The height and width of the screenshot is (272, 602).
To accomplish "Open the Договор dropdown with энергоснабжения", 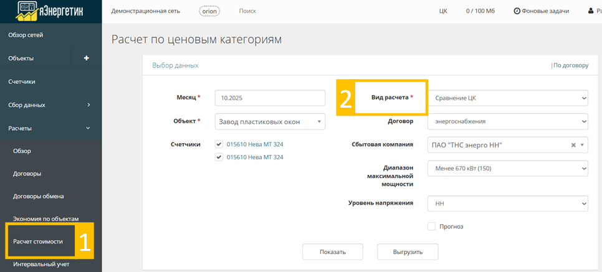I will coord(507,121).
